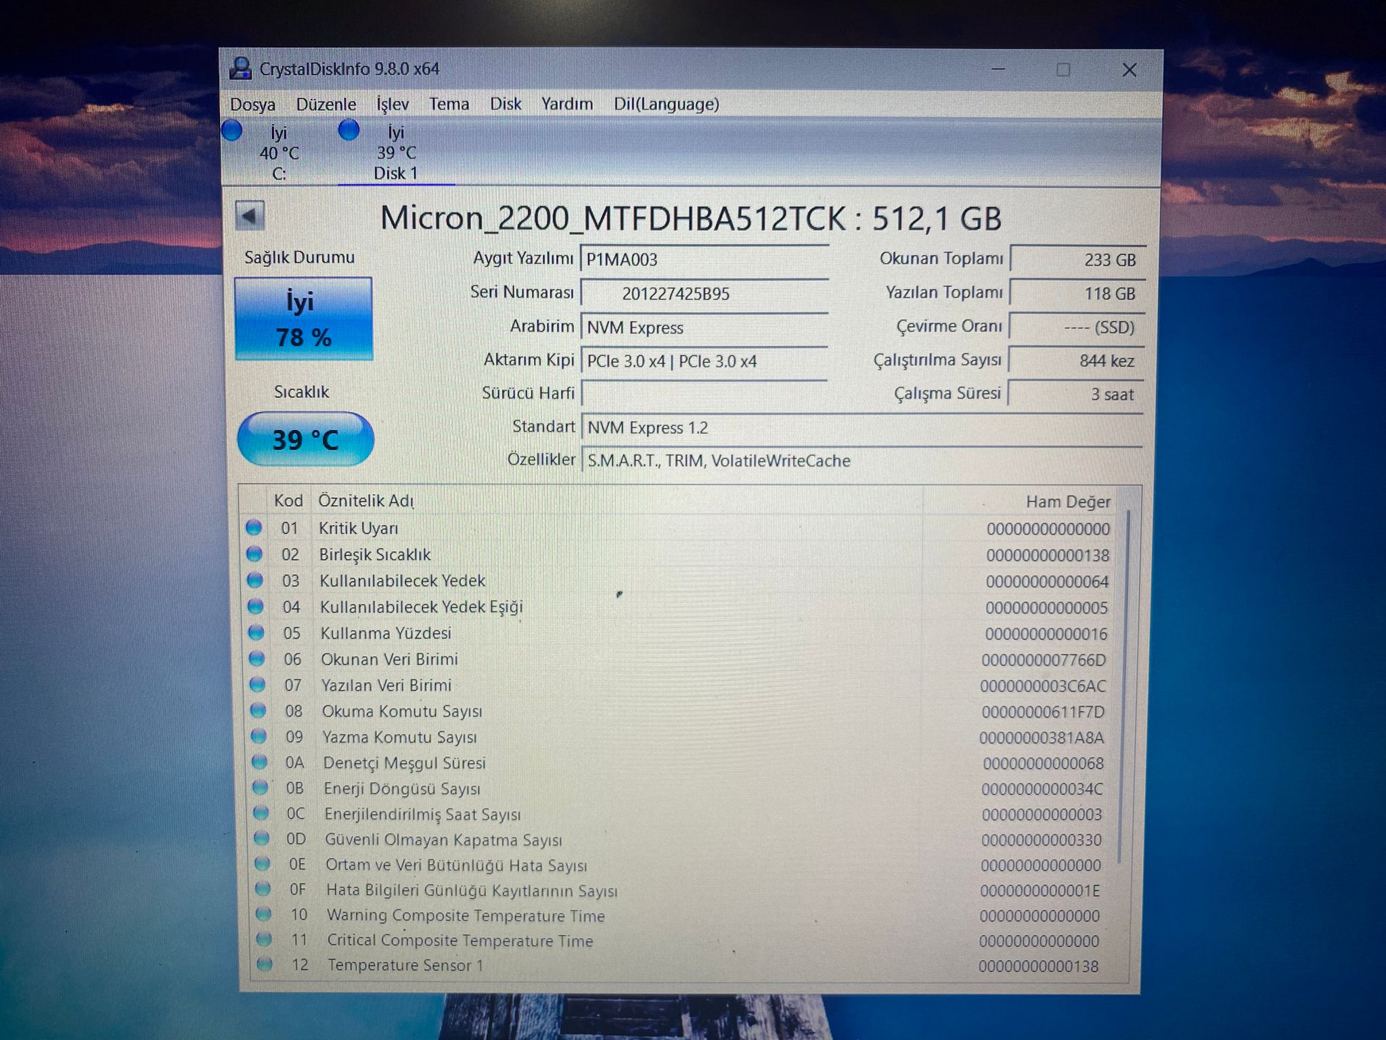Click the Aktarım Kipi field
The height and width of the screenshot is (1040, 1386).
tap(705, 361)
